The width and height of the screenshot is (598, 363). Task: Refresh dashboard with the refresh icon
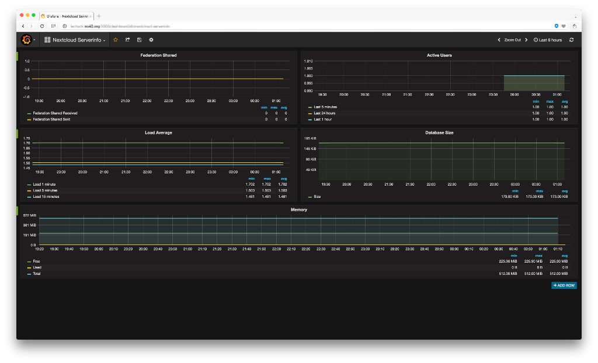click(571, 40)
